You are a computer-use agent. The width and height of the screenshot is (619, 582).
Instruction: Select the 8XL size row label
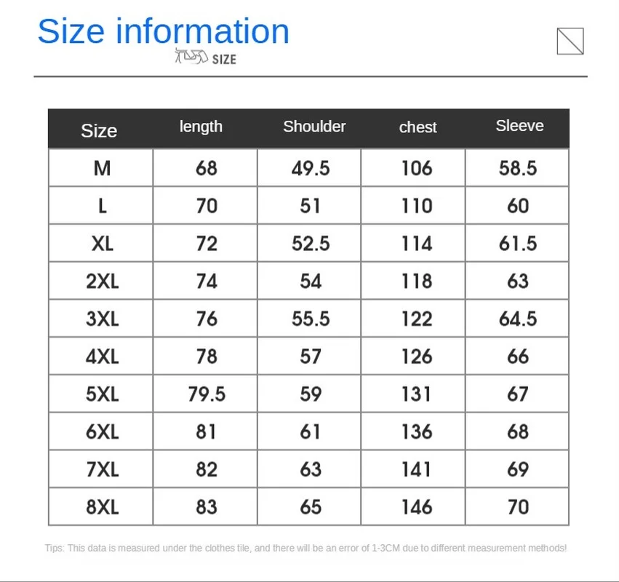[102, 507]
